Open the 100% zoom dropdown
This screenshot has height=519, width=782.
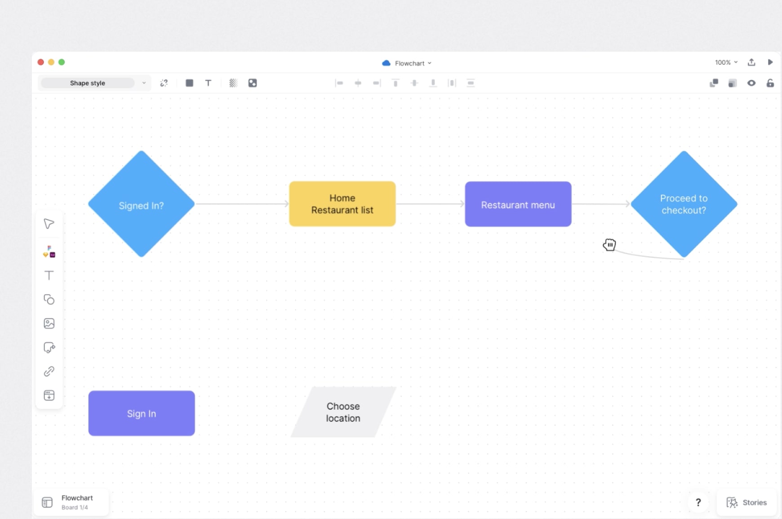(726, 62)
